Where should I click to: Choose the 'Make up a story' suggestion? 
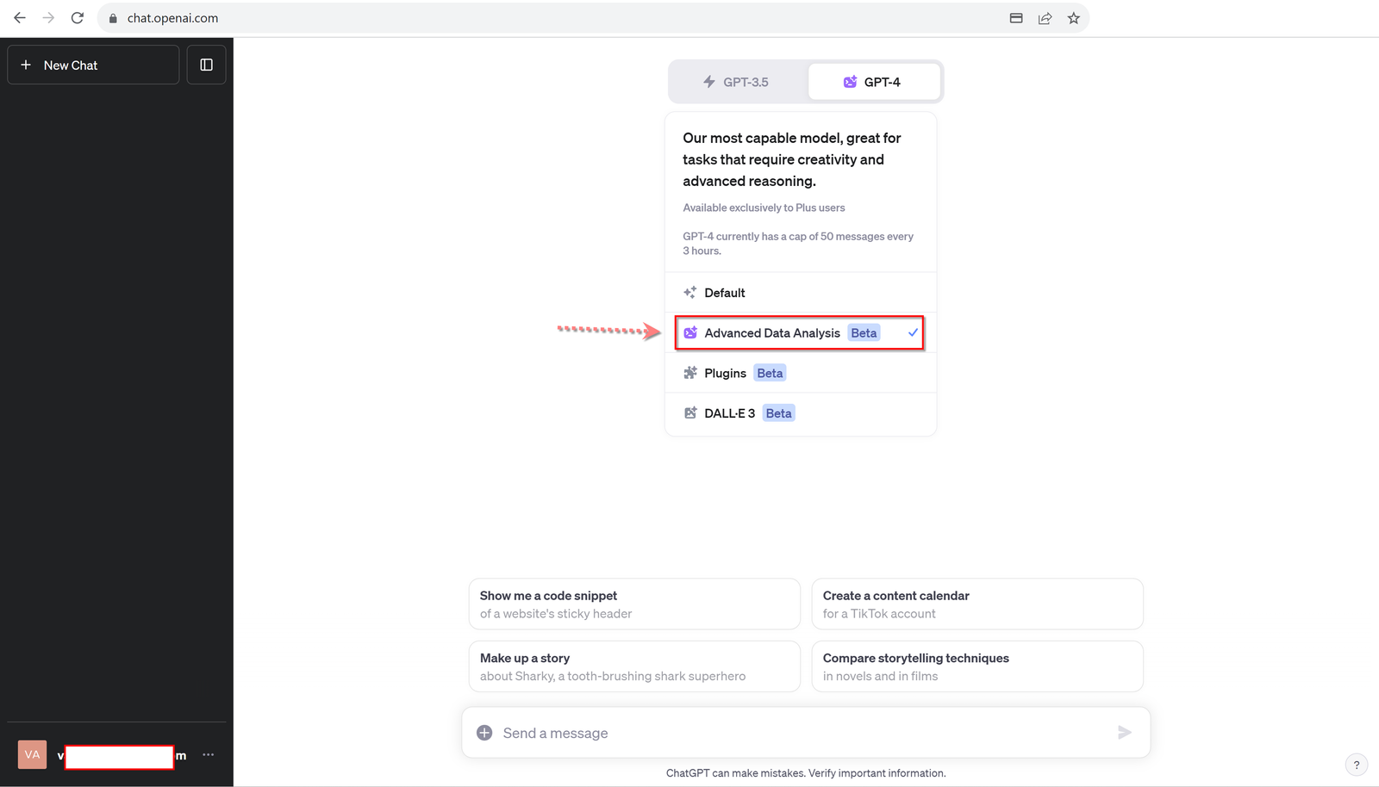click(634, 666)
